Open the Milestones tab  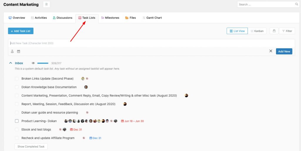(x=110, y=18)
